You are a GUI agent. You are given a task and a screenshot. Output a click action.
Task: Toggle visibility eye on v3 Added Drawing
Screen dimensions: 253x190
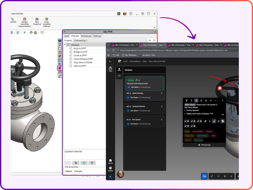(x=130, y=93)
